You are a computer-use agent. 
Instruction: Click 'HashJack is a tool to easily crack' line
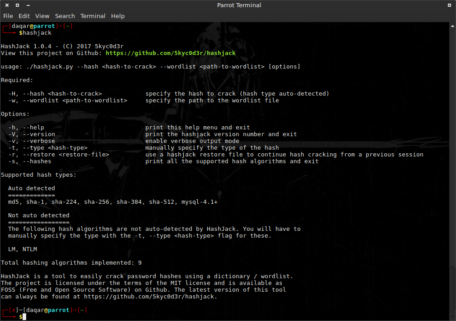coord(147,276)
